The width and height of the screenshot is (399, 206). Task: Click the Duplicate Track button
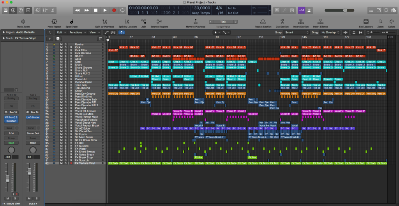tap(58, 39)
